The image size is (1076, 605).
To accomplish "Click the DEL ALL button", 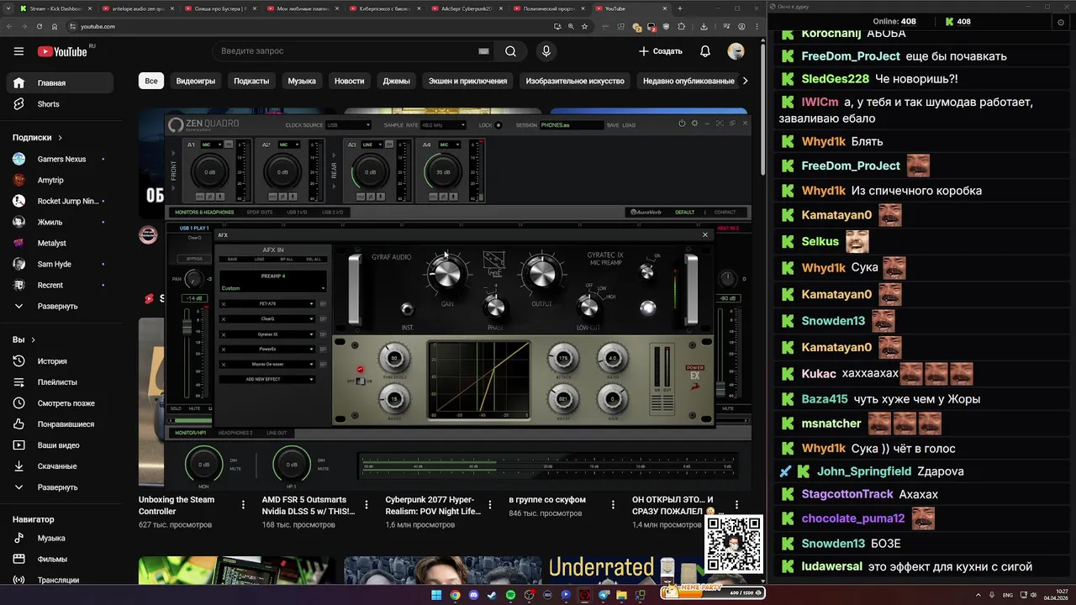I will (x=314, y=259).
